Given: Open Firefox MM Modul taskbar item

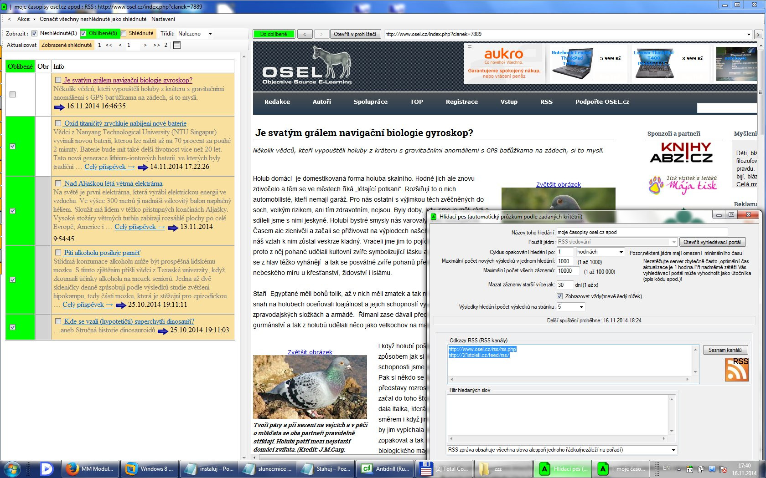Looking at the screenshot, I should point(91,468).
